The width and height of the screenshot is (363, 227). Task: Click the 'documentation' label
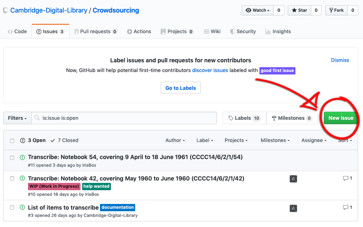118,207
